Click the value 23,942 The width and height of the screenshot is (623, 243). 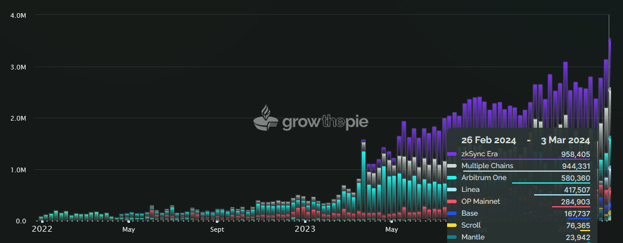(x=578, y=238)
